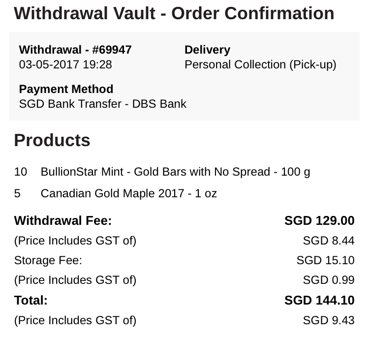
Task: Click the Withdrawal Fee label
Action: 63,221
